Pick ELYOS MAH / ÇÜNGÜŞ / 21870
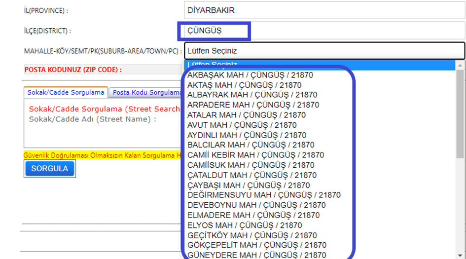Viewport: 466px width, 259px height. tap(245, 225)
